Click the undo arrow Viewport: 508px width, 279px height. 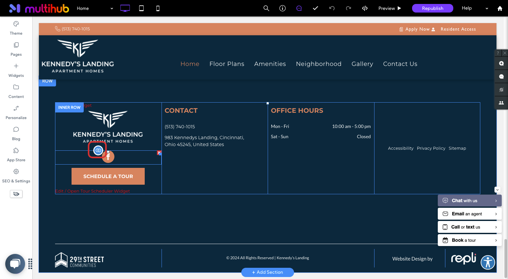332,8
